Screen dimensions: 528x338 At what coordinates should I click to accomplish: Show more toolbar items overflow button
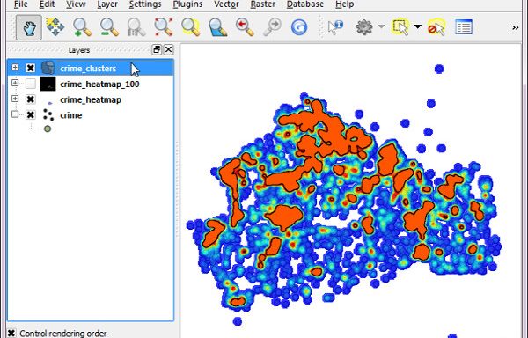point(515,27)
